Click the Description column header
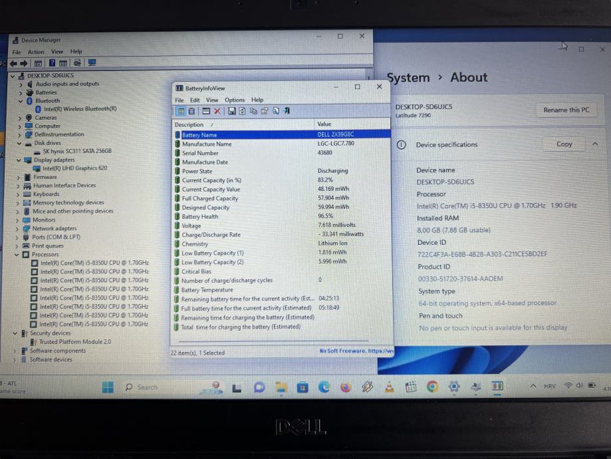611x459 pixels. pos(244,125)
